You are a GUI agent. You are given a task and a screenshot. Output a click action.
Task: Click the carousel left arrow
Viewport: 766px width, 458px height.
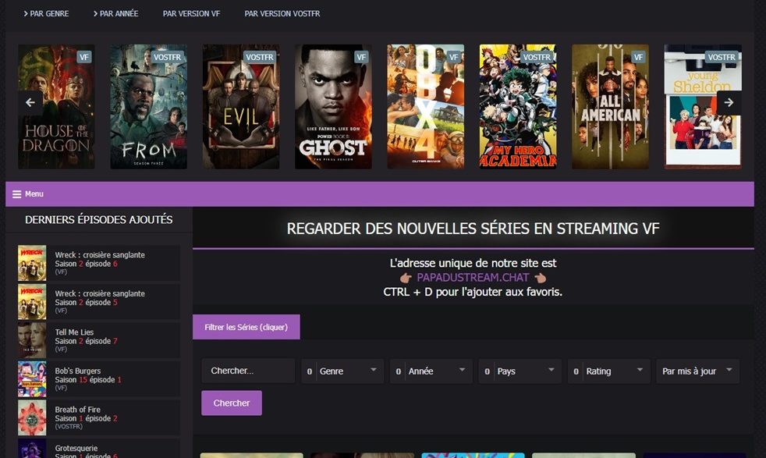click(x=30, y=103)
